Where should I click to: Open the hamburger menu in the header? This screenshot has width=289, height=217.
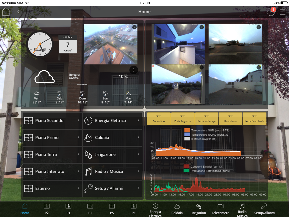click(283, 12)
